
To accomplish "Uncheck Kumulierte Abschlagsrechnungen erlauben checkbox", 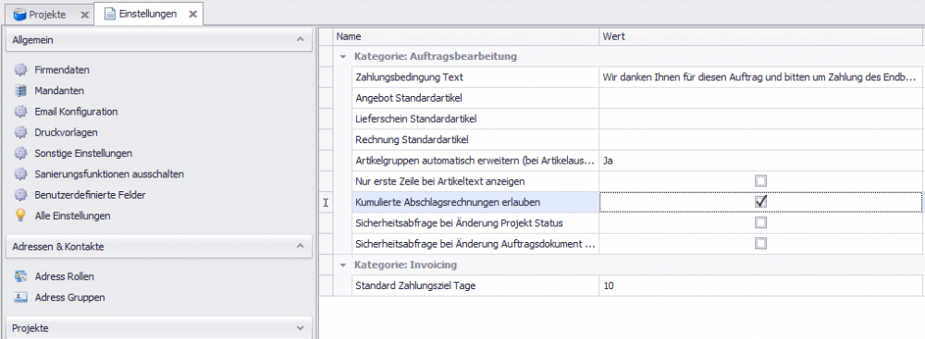I will click(x=761, y=201).
